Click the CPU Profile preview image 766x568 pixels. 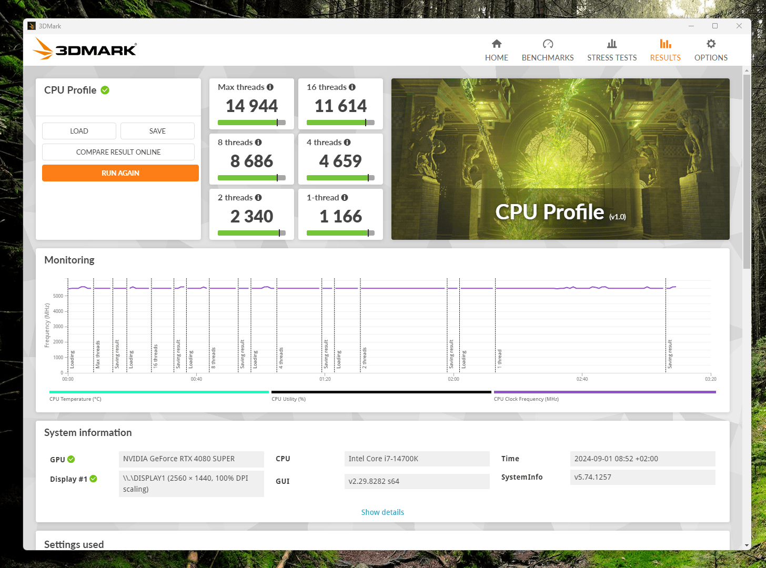coord(560,159)
